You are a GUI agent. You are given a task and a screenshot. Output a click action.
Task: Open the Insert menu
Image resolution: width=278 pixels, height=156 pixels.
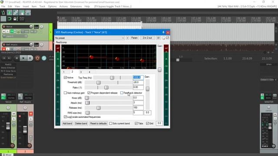click(26, 6)
